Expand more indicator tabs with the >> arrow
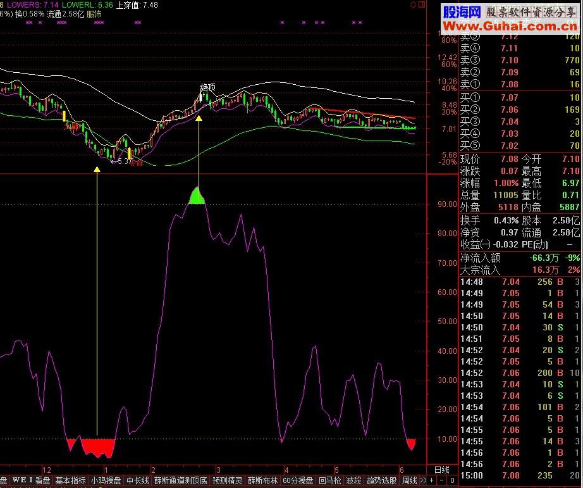The height and width of the screenshot is (488, 583). pyautogui.click(x=423, y=480)
